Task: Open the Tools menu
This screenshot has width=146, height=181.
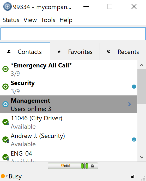Action: pyautogui.click(x=48, y=20)
